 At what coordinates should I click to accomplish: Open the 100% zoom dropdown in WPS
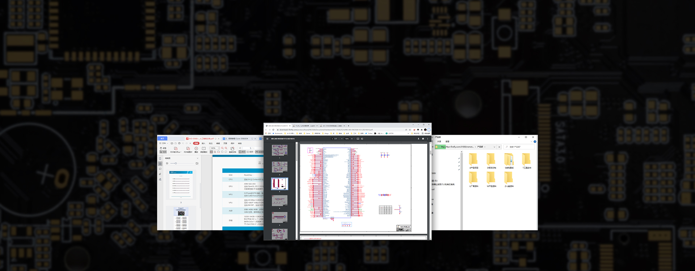pos(219,148)
